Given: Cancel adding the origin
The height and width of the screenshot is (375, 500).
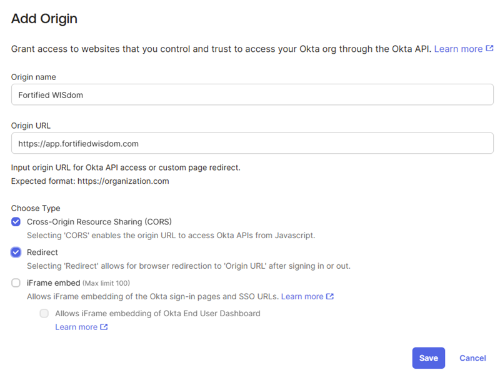Looking at the screenshot, I should pos(472,357).
